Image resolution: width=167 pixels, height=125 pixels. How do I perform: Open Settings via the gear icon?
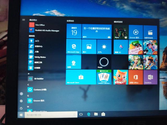point(21,101)
